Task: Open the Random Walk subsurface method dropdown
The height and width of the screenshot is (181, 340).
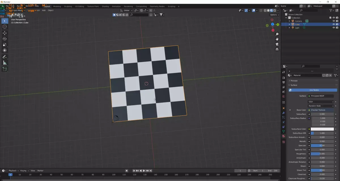Action: (321, 106)
